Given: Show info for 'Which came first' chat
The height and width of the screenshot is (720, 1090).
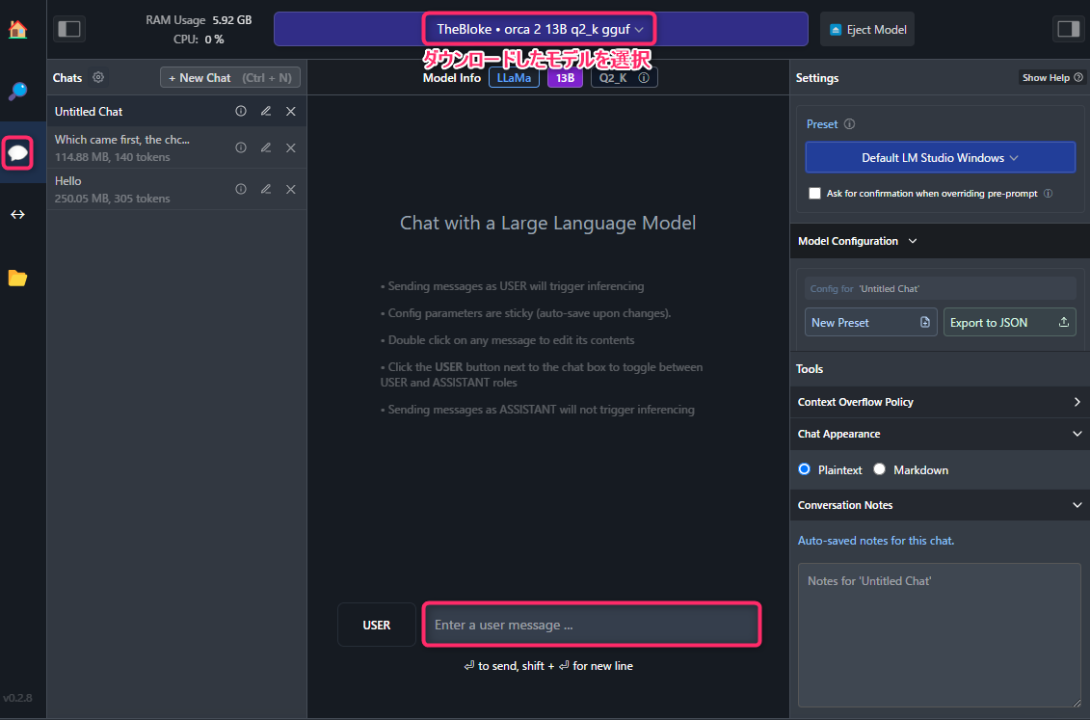Looking at the screenshot, I should coord(241,147).
